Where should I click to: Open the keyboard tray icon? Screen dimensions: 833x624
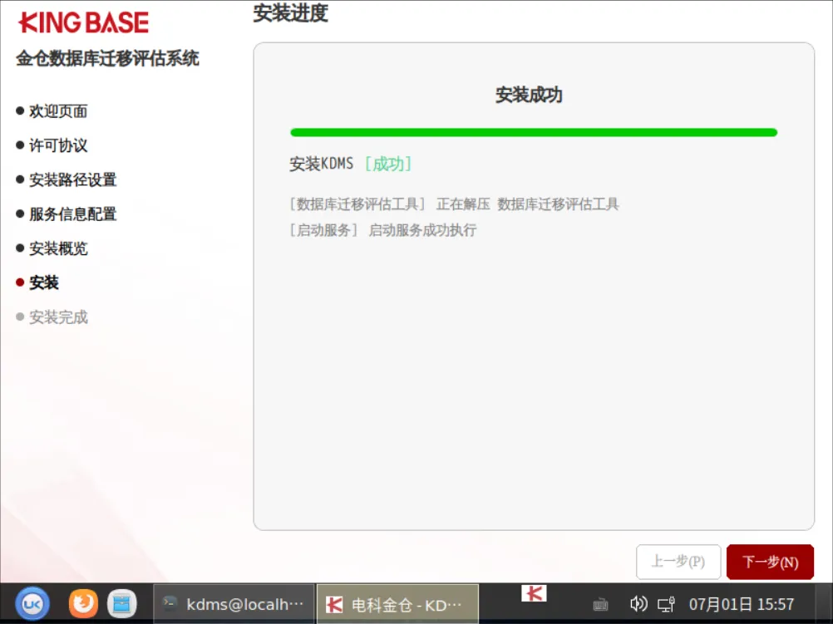tap(600, 604)
